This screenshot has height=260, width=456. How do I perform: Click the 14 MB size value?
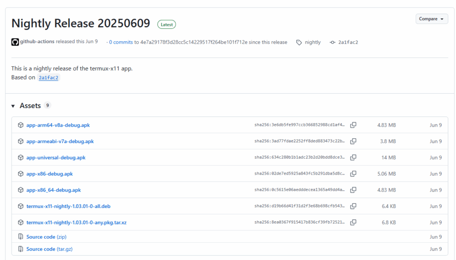tap(388, 158)
